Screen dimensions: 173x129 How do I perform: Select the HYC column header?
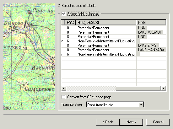(x=70, y=22)
